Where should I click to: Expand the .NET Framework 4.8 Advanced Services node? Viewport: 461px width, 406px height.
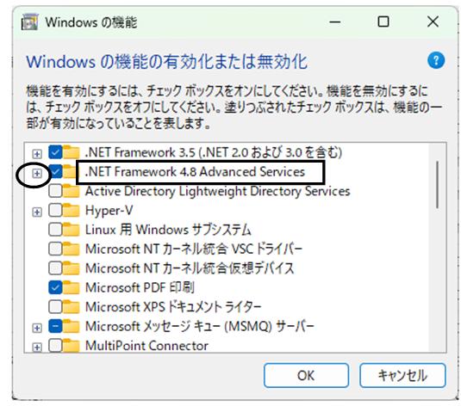click(37, 174)
